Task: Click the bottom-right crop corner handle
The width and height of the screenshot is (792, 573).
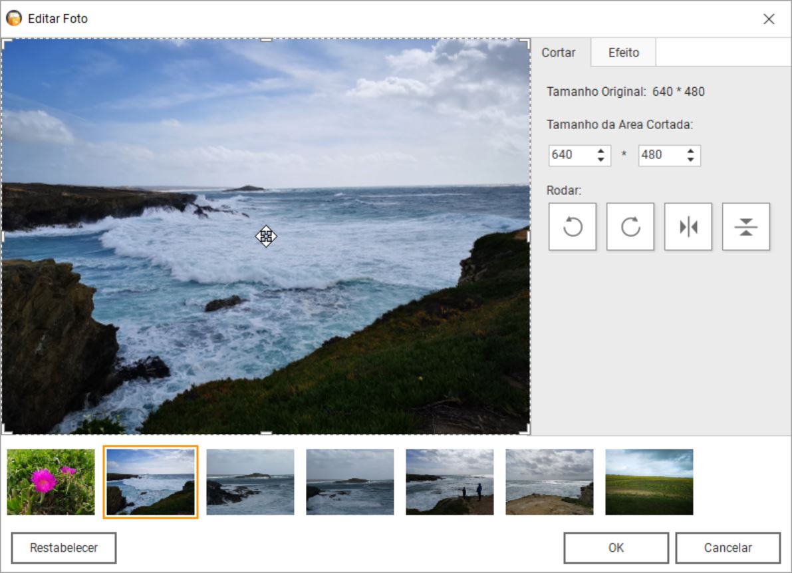Action: click(526, 431)
